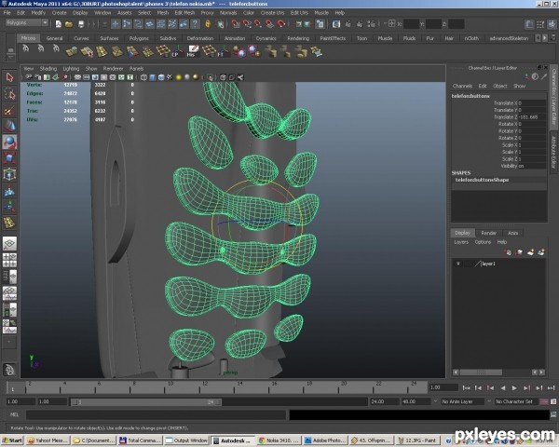
Task: Open the Anim tab in Layer Editor
Action: point(512,233)
